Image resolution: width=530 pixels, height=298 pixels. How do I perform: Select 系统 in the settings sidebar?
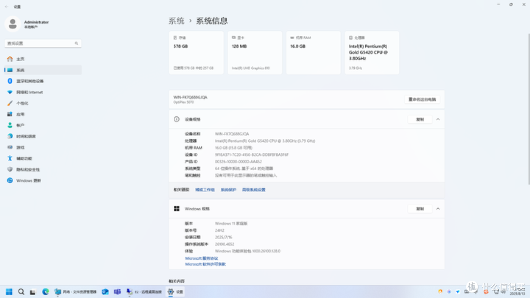[43, 70]
